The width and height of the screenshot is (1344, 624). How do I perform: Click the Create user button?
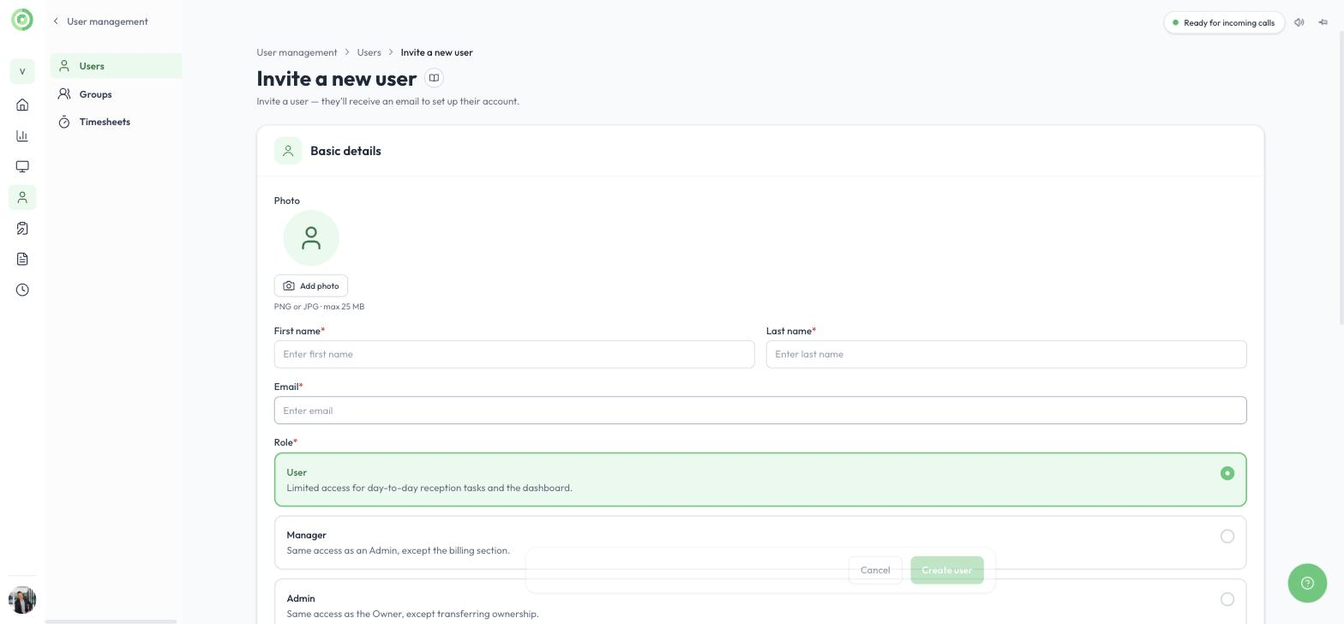tap(947, 570)
